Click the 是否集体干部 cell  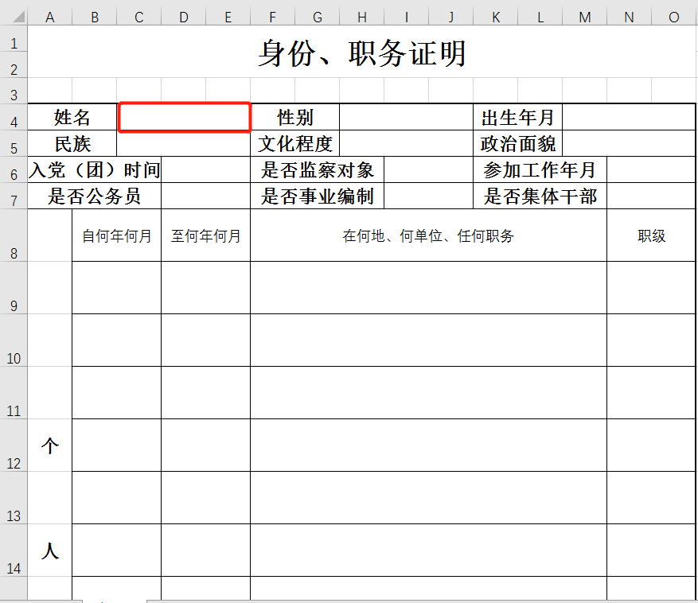(541, 196)
